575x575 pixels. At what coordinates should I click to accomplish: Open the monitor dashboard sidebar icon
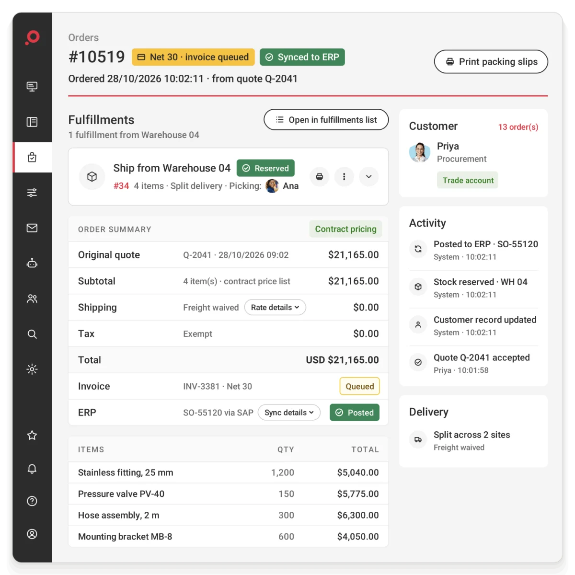(32, 87)
